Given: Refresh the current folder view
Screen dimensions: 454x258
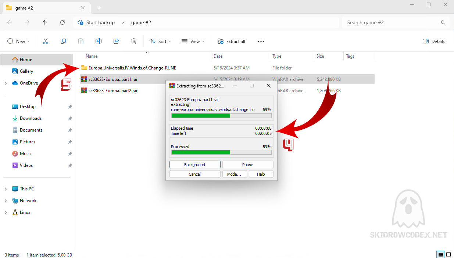Looking at the screenshot, I should tap(62, 22).
